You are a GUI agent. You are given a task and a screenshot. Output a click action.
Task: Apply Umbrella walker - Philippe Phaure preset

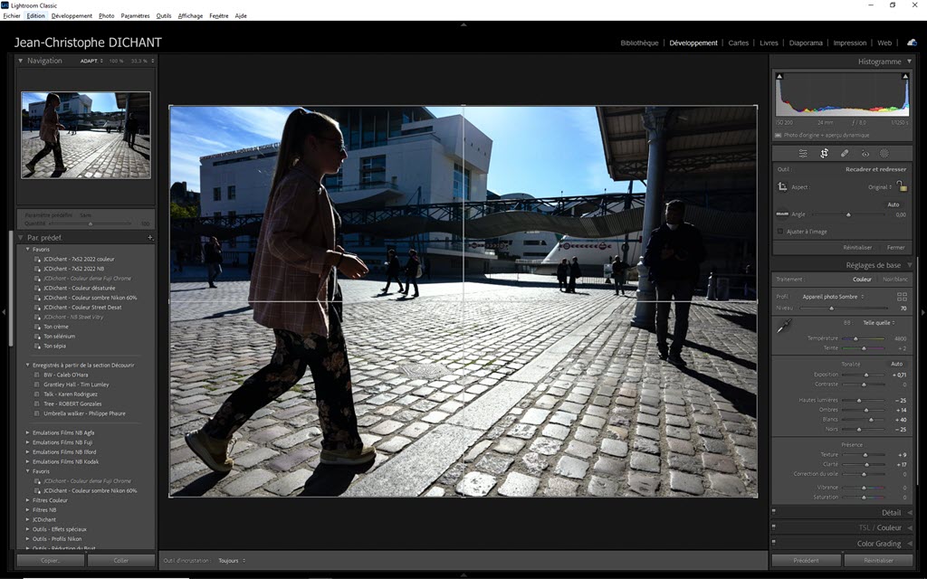pyautogui.click(x=84, y=413)
